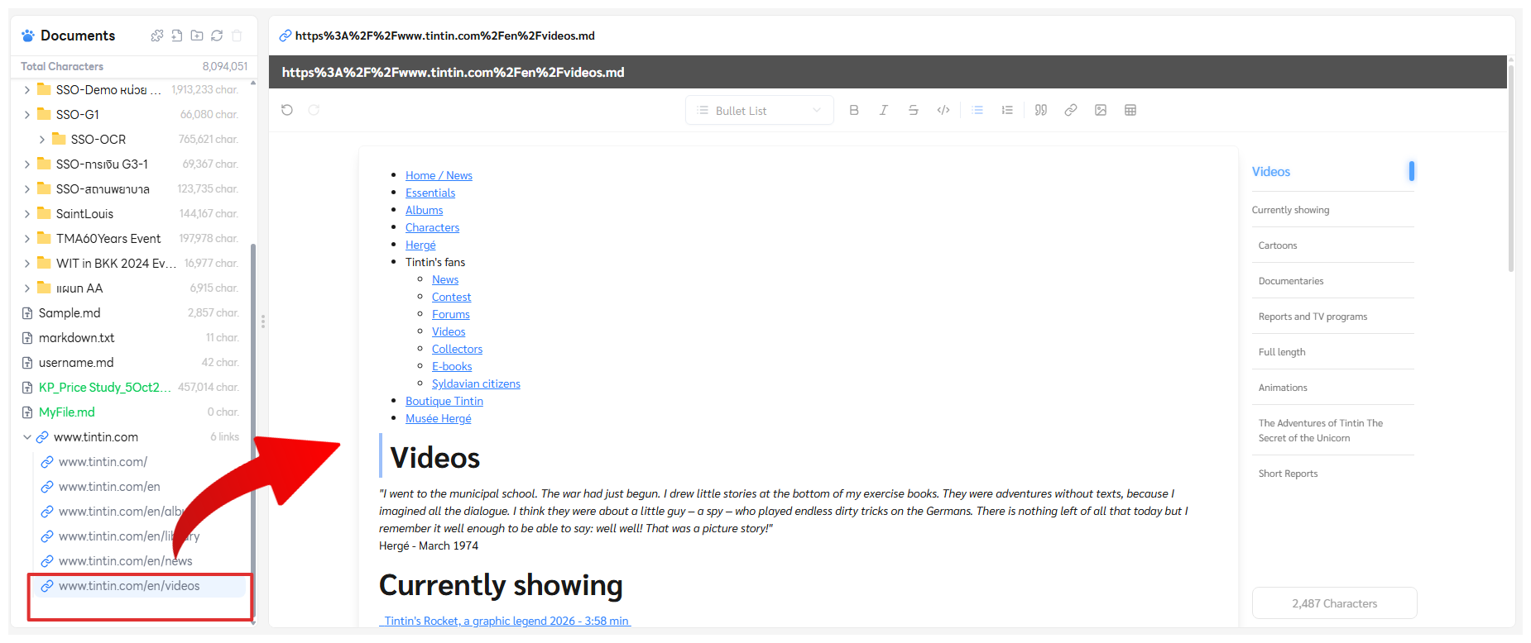
Task: Jump to Cartoons section in the outline
Action: tap(1278, 245)
